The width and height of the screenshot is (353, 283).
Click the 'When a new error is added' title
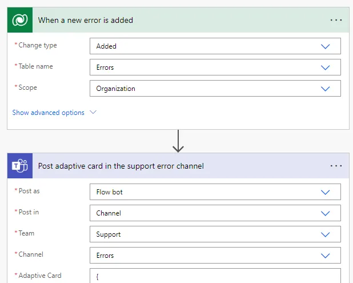[x=85, y=20]
